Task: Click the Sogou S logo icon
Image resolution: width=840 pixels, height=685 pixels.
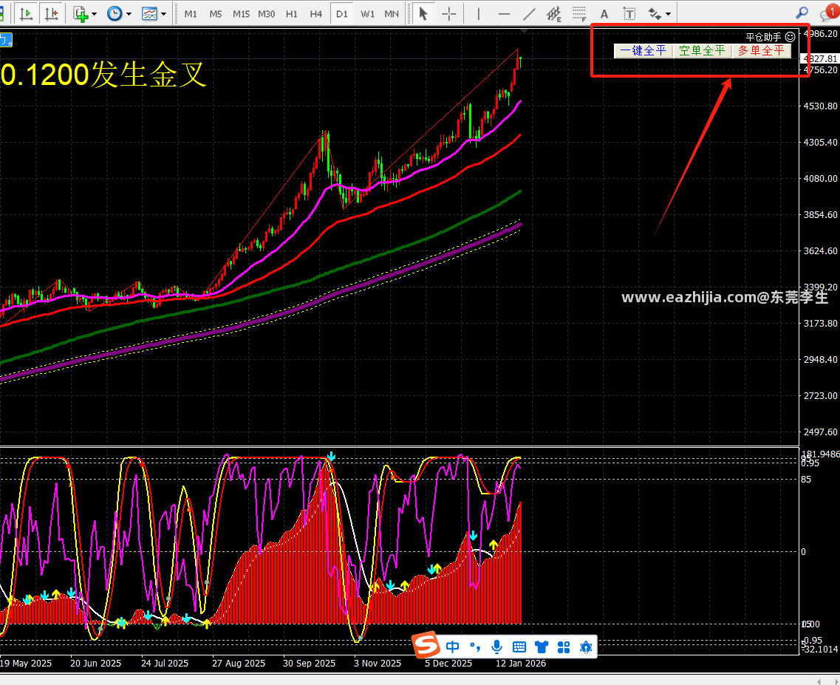Action: [x=426, y=646]
